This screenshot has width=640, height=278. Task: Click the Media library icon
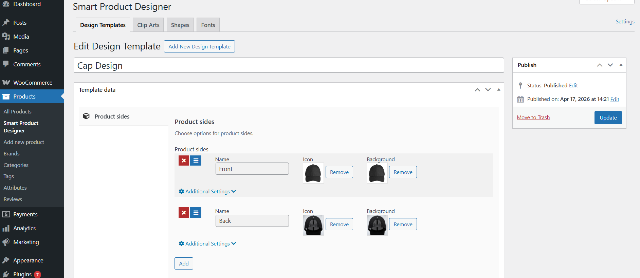pos(6,36)
